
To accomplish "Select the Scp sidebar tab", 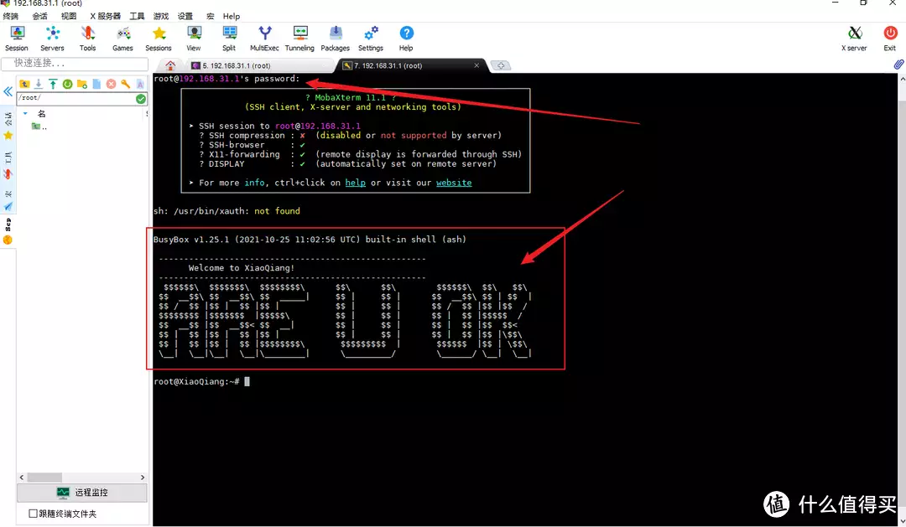I will (x=8, y=231).
